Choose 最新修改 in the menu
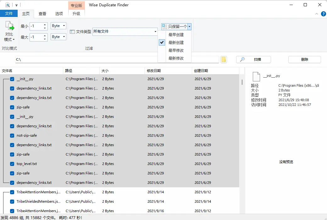The height and width of the screenshot is (220, 327). [x=176, y=58]
